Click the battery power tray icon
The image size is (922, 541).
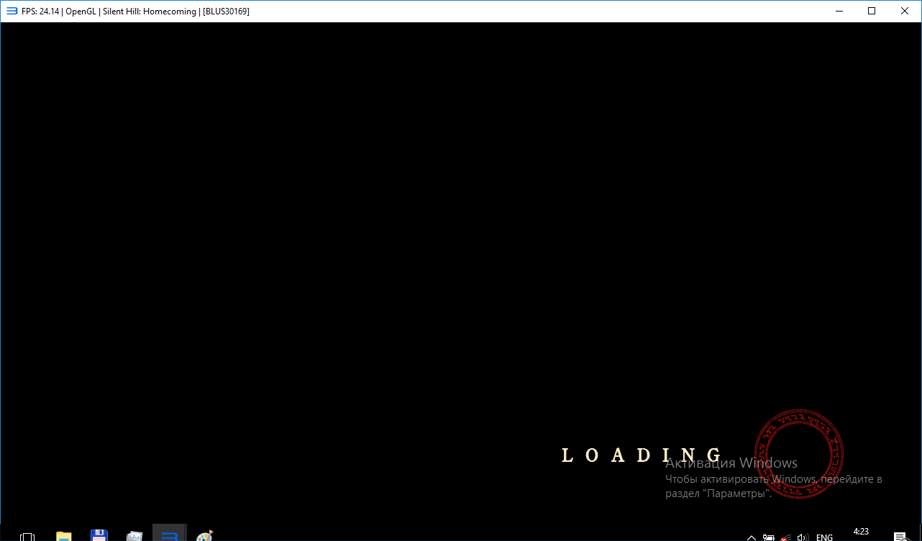pos(768,537)
